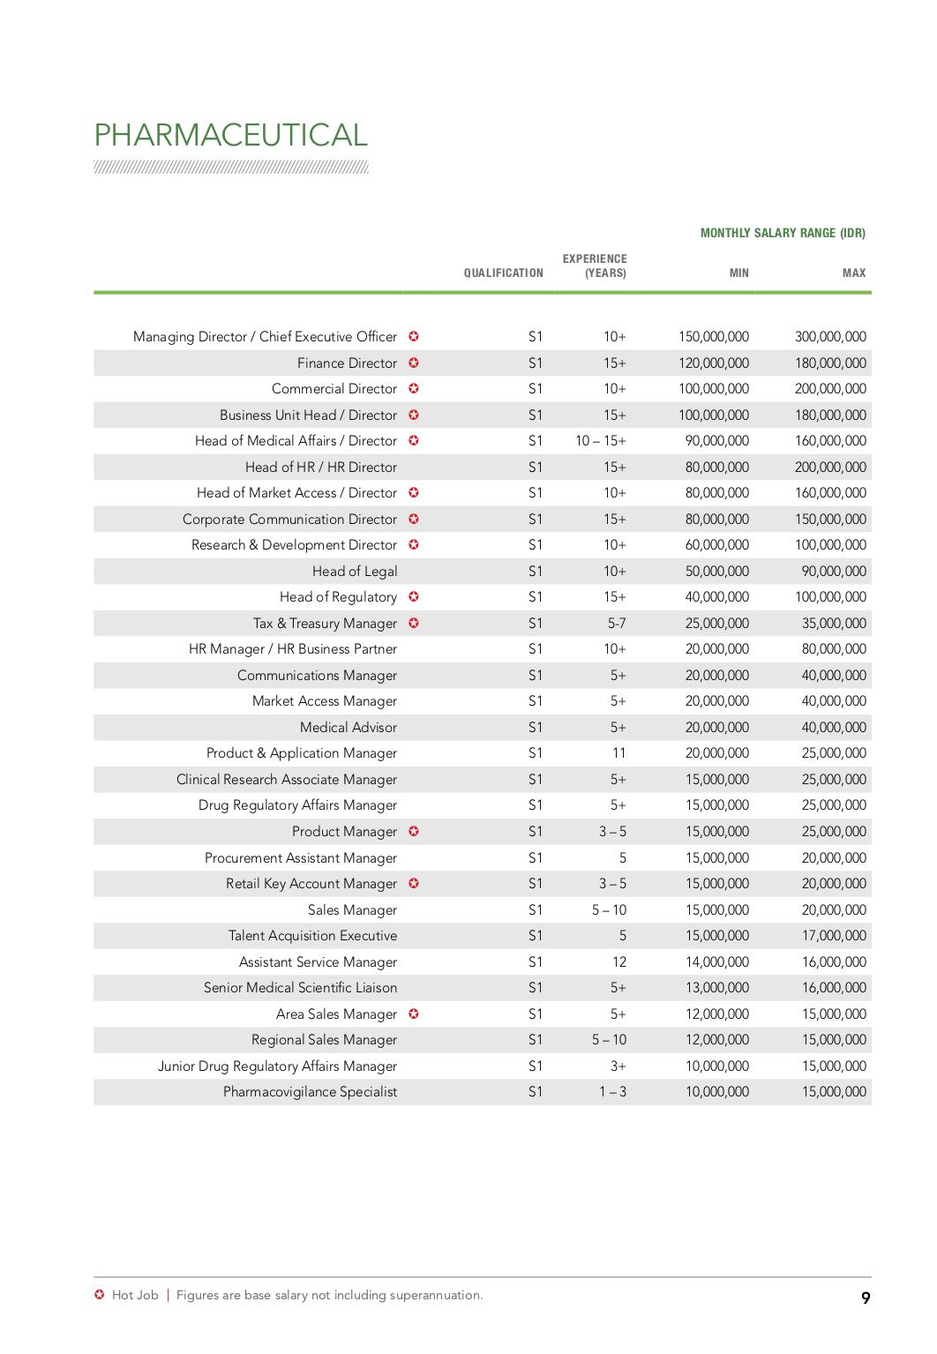Viewport: 937px width, 1354px height.
Task: Select the MONTHLY SALARY RANGE (IDR) heading
Action: pos(783,233)
